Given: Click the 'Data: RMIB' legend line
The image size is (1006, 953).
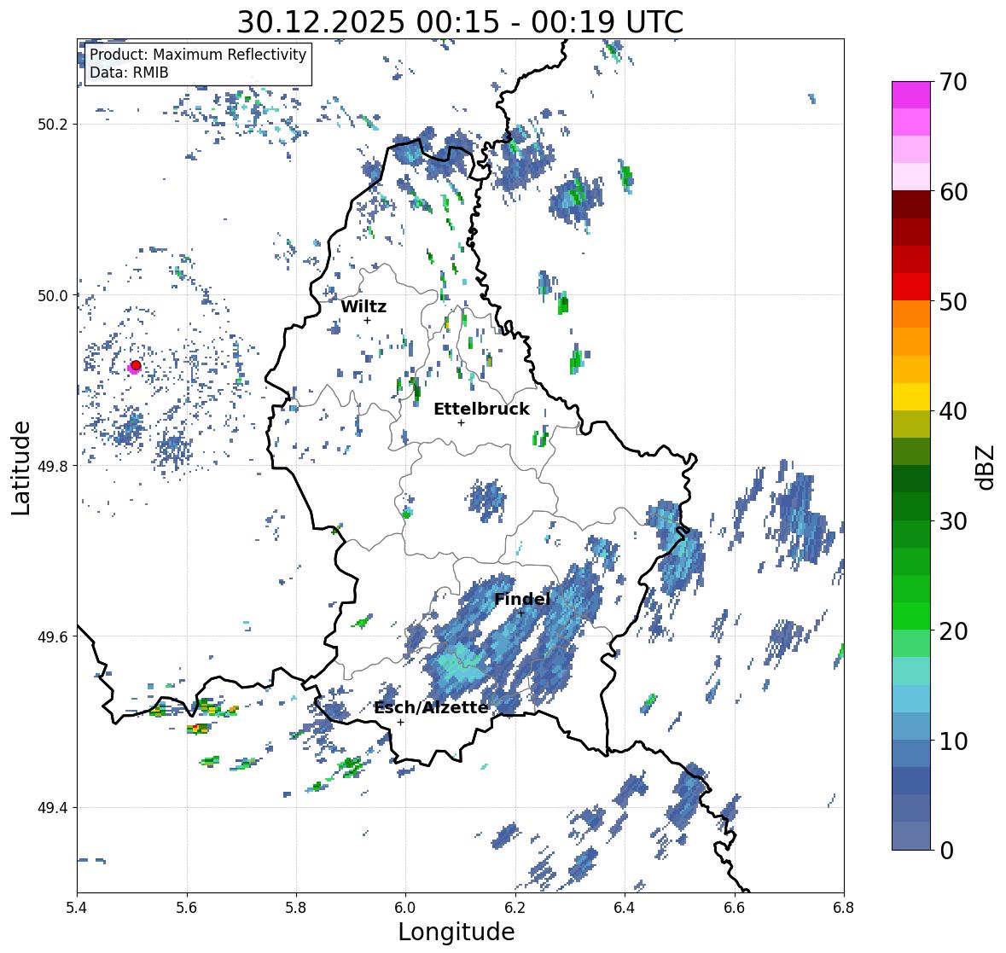Looking at the screenshot, I should (129, 73).
